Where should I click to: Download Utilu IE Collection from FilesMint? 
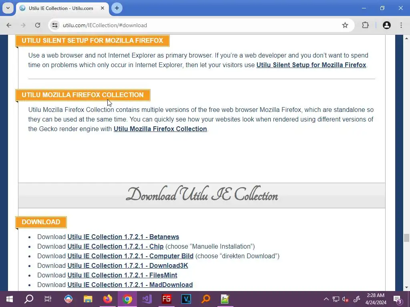click(122, 275)
